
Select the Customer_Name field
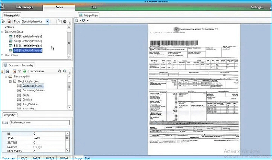[x=32, y=86]
